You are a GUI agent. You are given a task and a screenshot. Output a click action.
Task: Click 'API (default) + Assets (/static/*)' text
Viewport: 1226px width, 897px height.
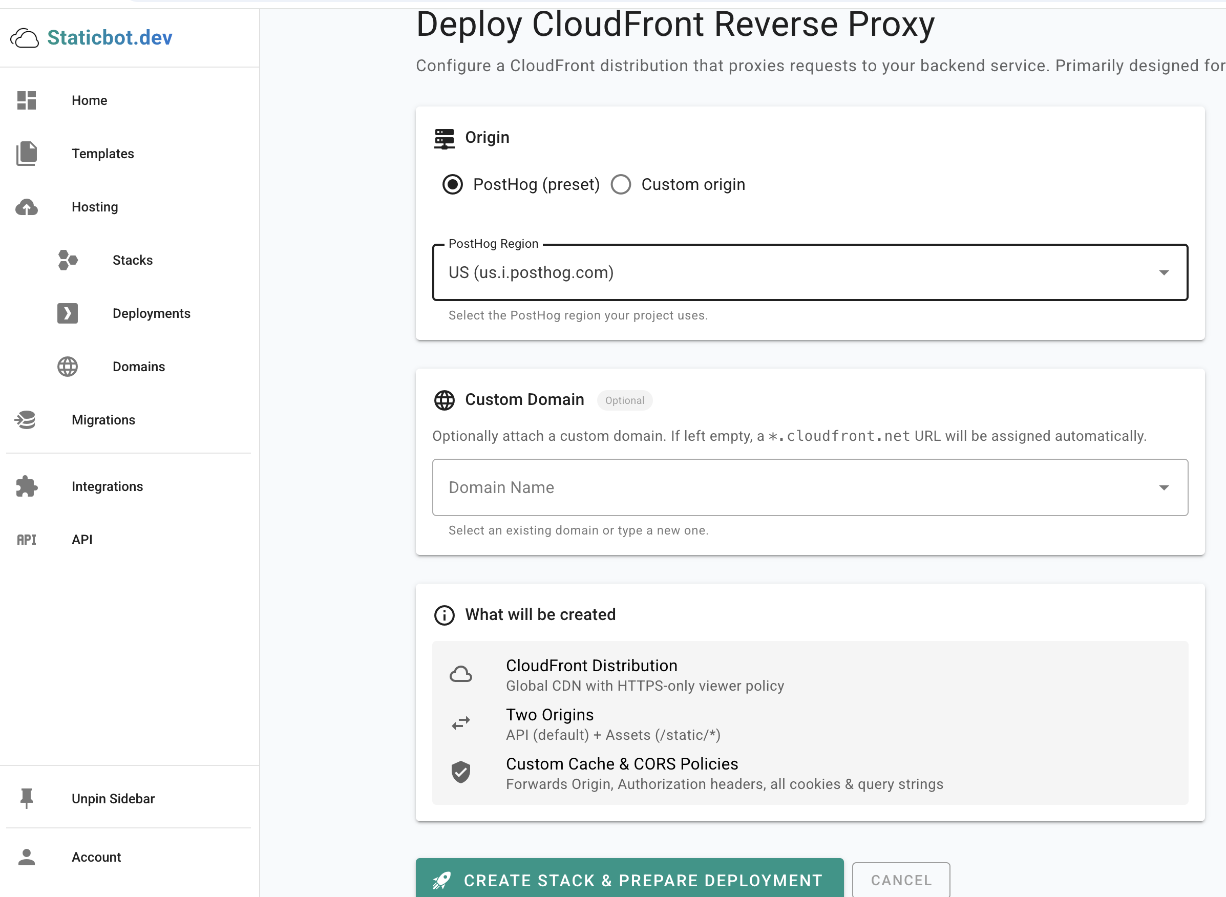[x=613, y=735]
